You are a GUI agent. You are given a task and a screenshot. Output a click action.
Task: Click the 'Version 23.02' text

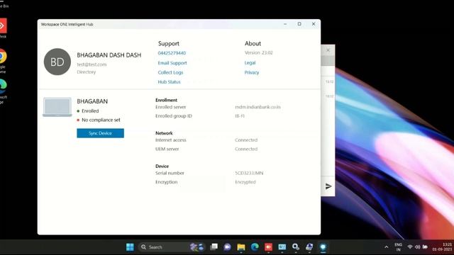pyautogui.click(x=258, y=52)
